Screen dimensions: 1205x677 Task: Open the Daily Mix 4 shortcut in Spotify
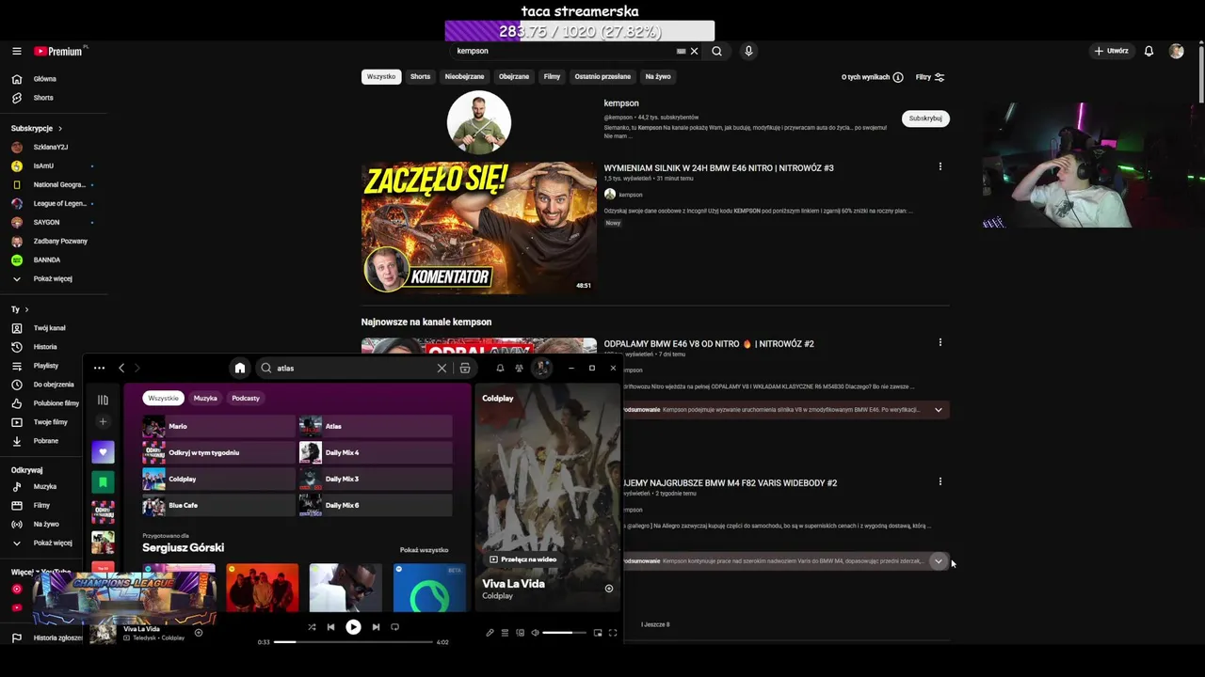coord(376,453)
